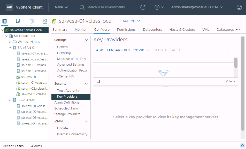Select Trust Authority in Security settings
This screenshot has height=149, width=246.
point(68,91)
